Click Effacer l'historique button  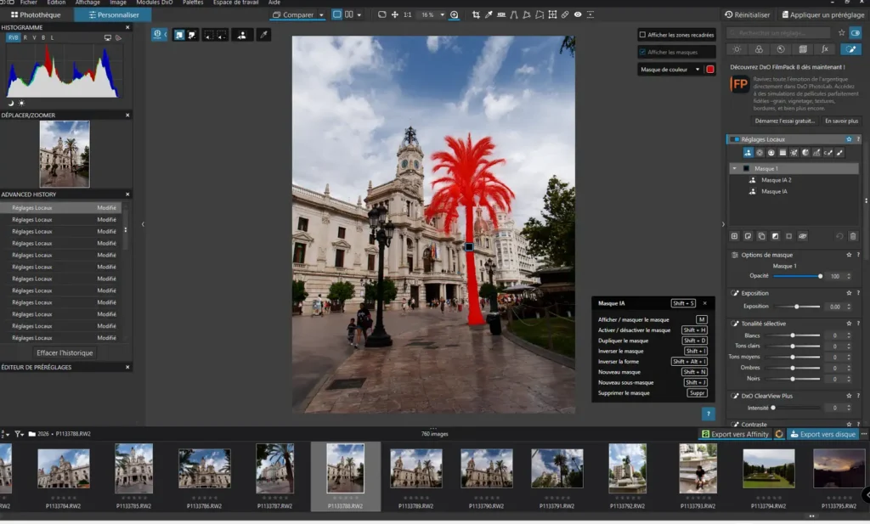coord(65,352)
